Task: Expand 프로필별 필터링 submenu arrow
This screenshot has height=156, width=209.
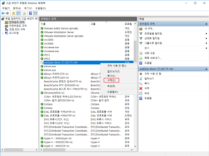Action: (x=206, y=34)
